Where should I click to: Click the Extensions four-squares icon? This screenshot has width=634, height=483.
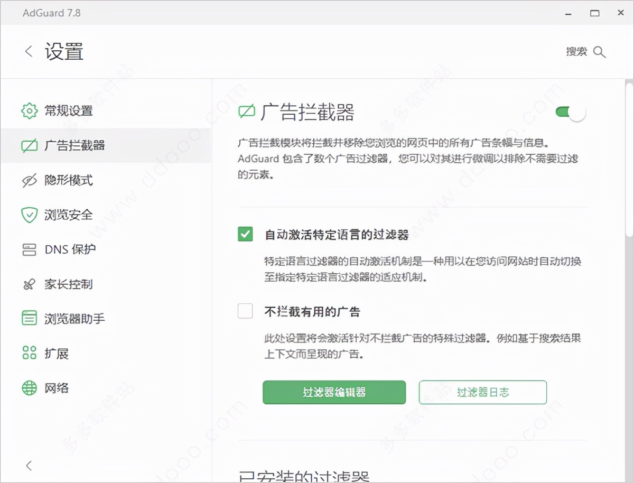[29, 353]
